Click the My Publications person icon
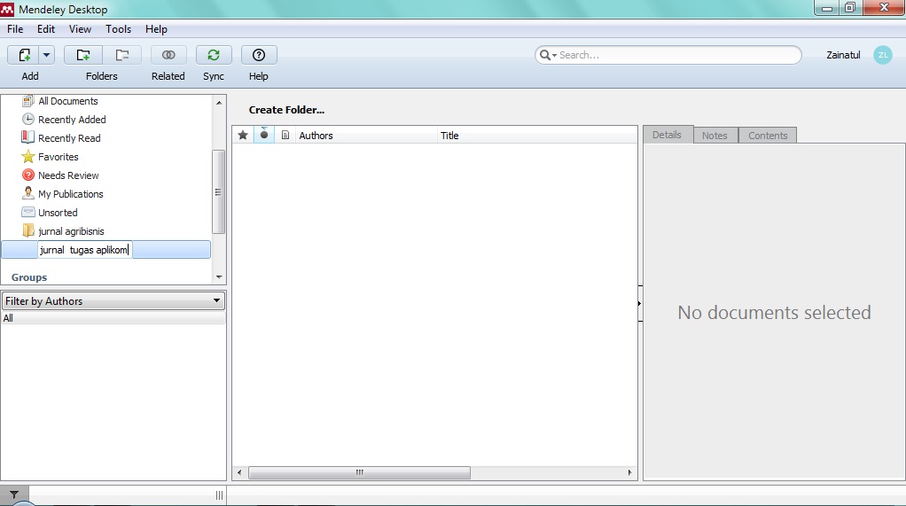The height and width of the screenshot is (506, 906). point(27,193)
